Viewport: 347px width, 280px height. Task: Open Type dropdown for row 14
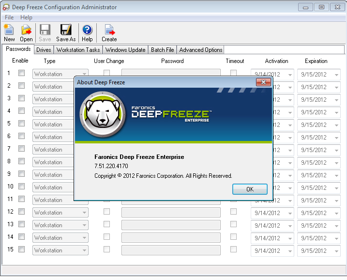60,238
